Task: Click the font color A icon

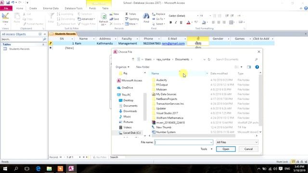Action: 188,23
